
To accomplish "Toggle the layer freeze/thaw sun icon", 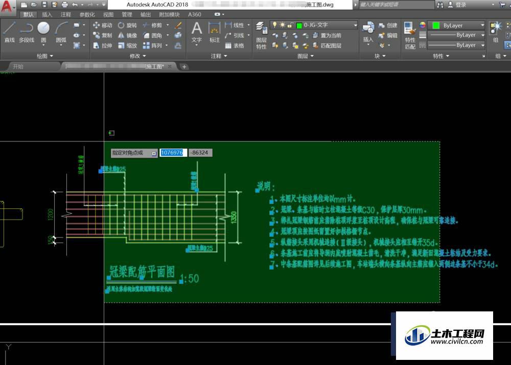I will pyautogui.click(x=282, y=25).
